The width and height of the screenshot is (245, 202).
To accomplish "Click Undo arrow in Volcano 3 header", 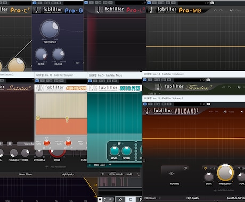I will (211, 112).
